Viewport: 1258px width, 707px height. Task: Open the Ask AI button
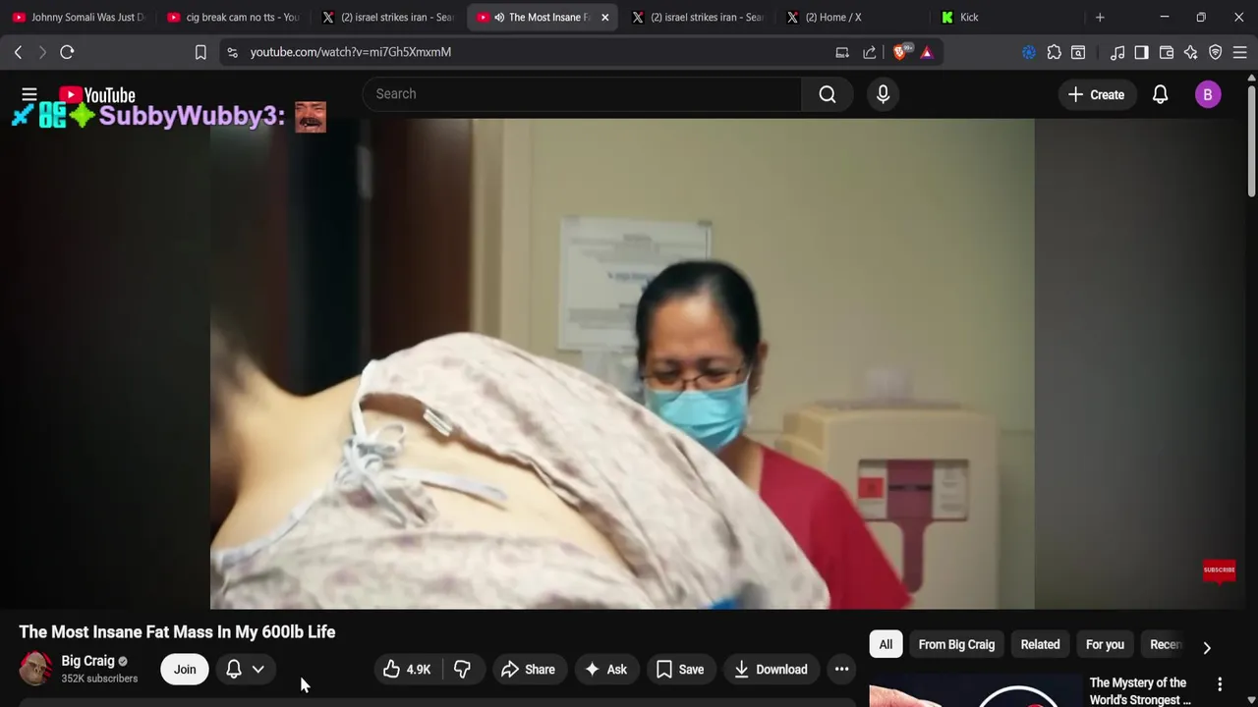[x=605, y=670]
